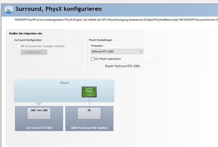Select the Laptop-Display monitor icon
The height and width of the screenshot is (147, 218).
coord(89,92)
